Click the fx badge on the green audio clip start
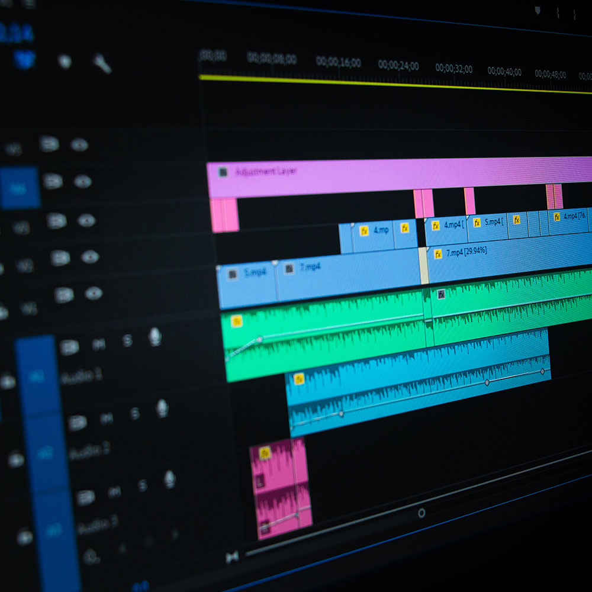The image size is (592, 592). [236, 321]
